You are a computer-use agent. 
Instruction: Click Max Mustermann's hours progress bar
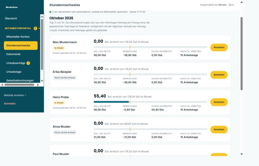click(150, 47)
